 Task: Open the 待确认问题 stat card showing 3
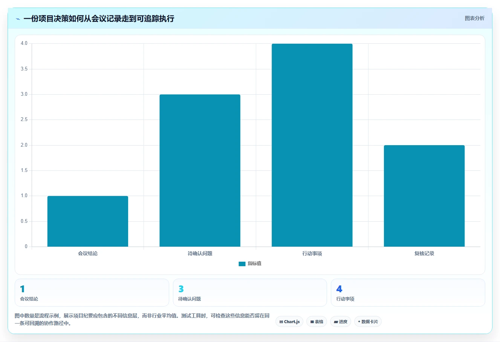(250, 293)
